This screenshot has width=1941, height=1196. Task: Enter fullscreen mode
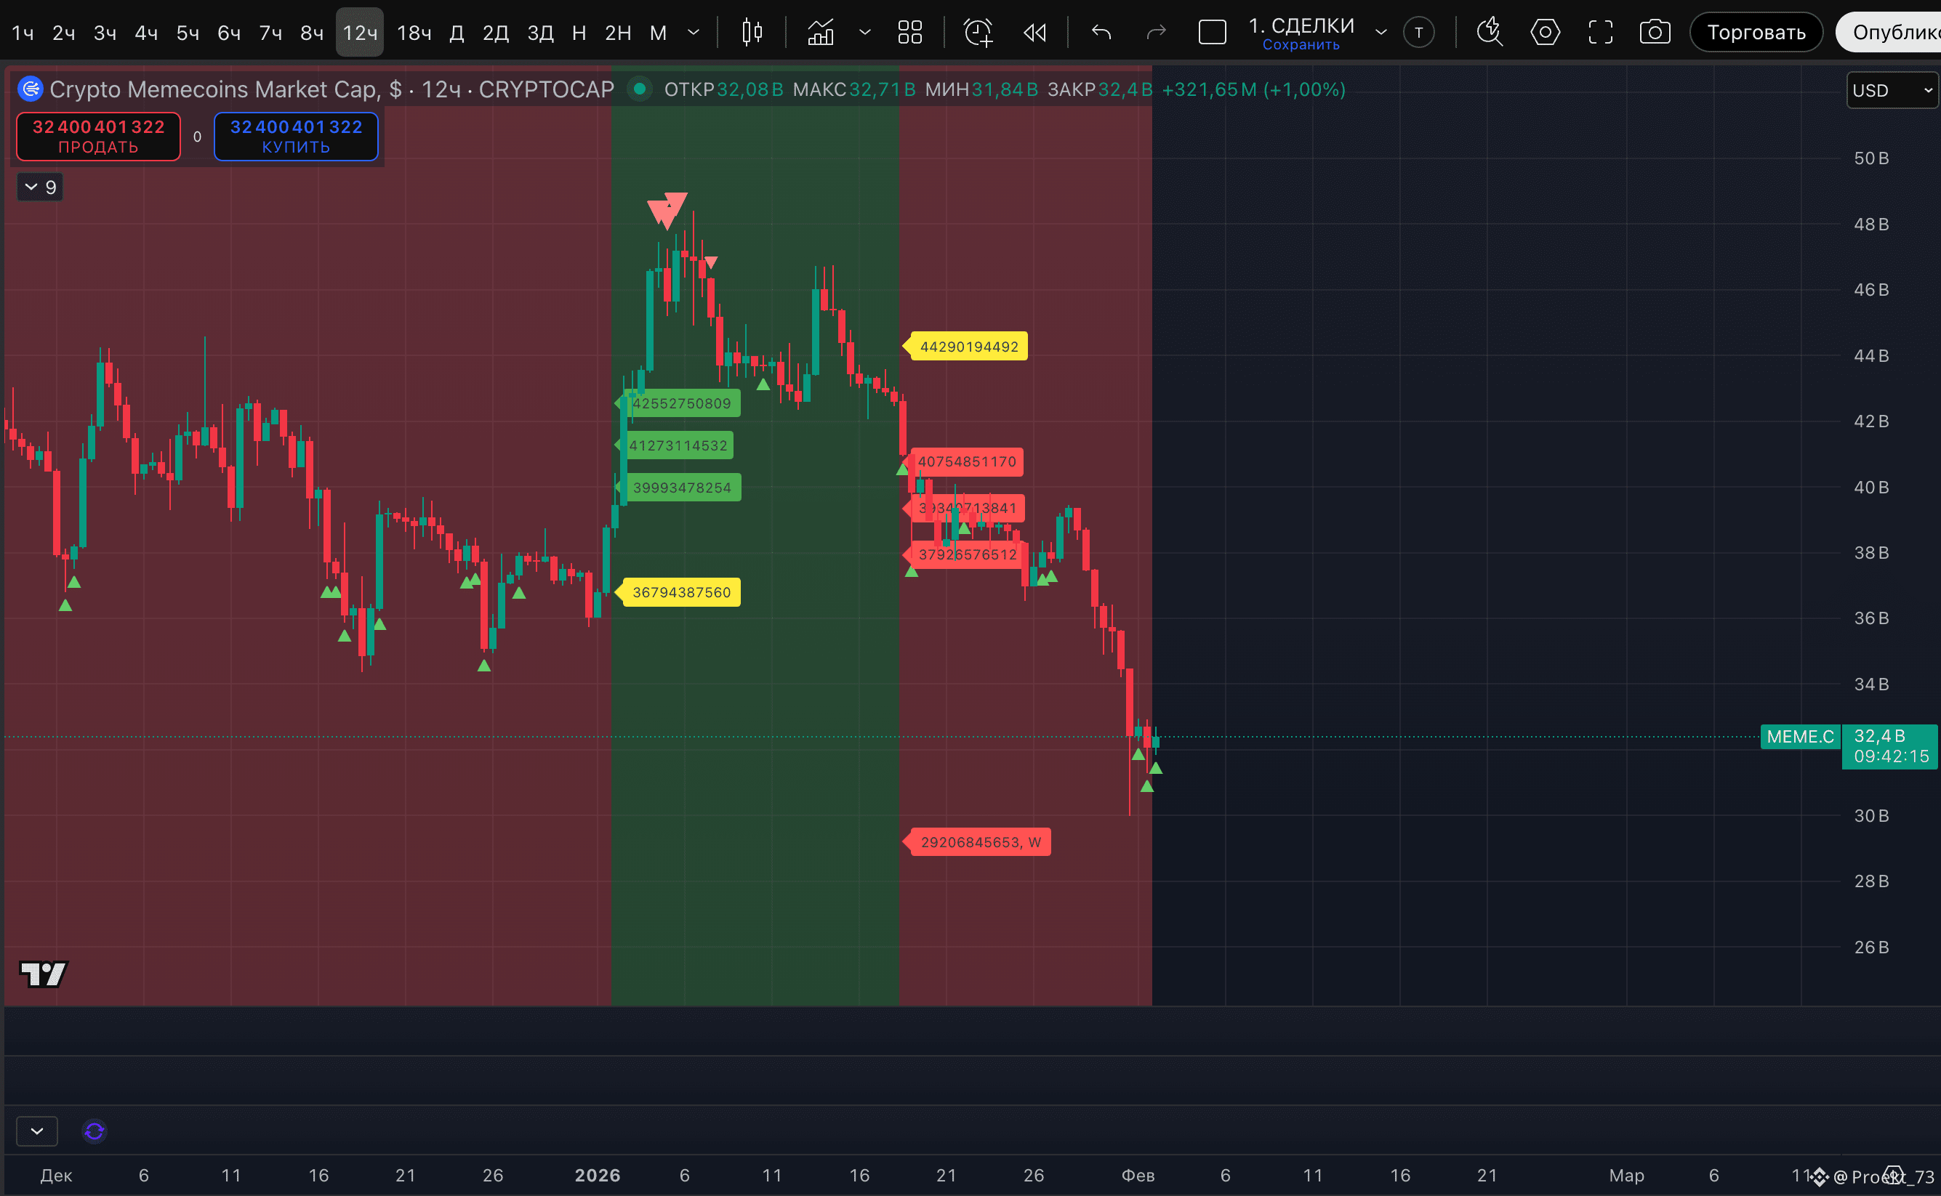tap(1600, 33)
